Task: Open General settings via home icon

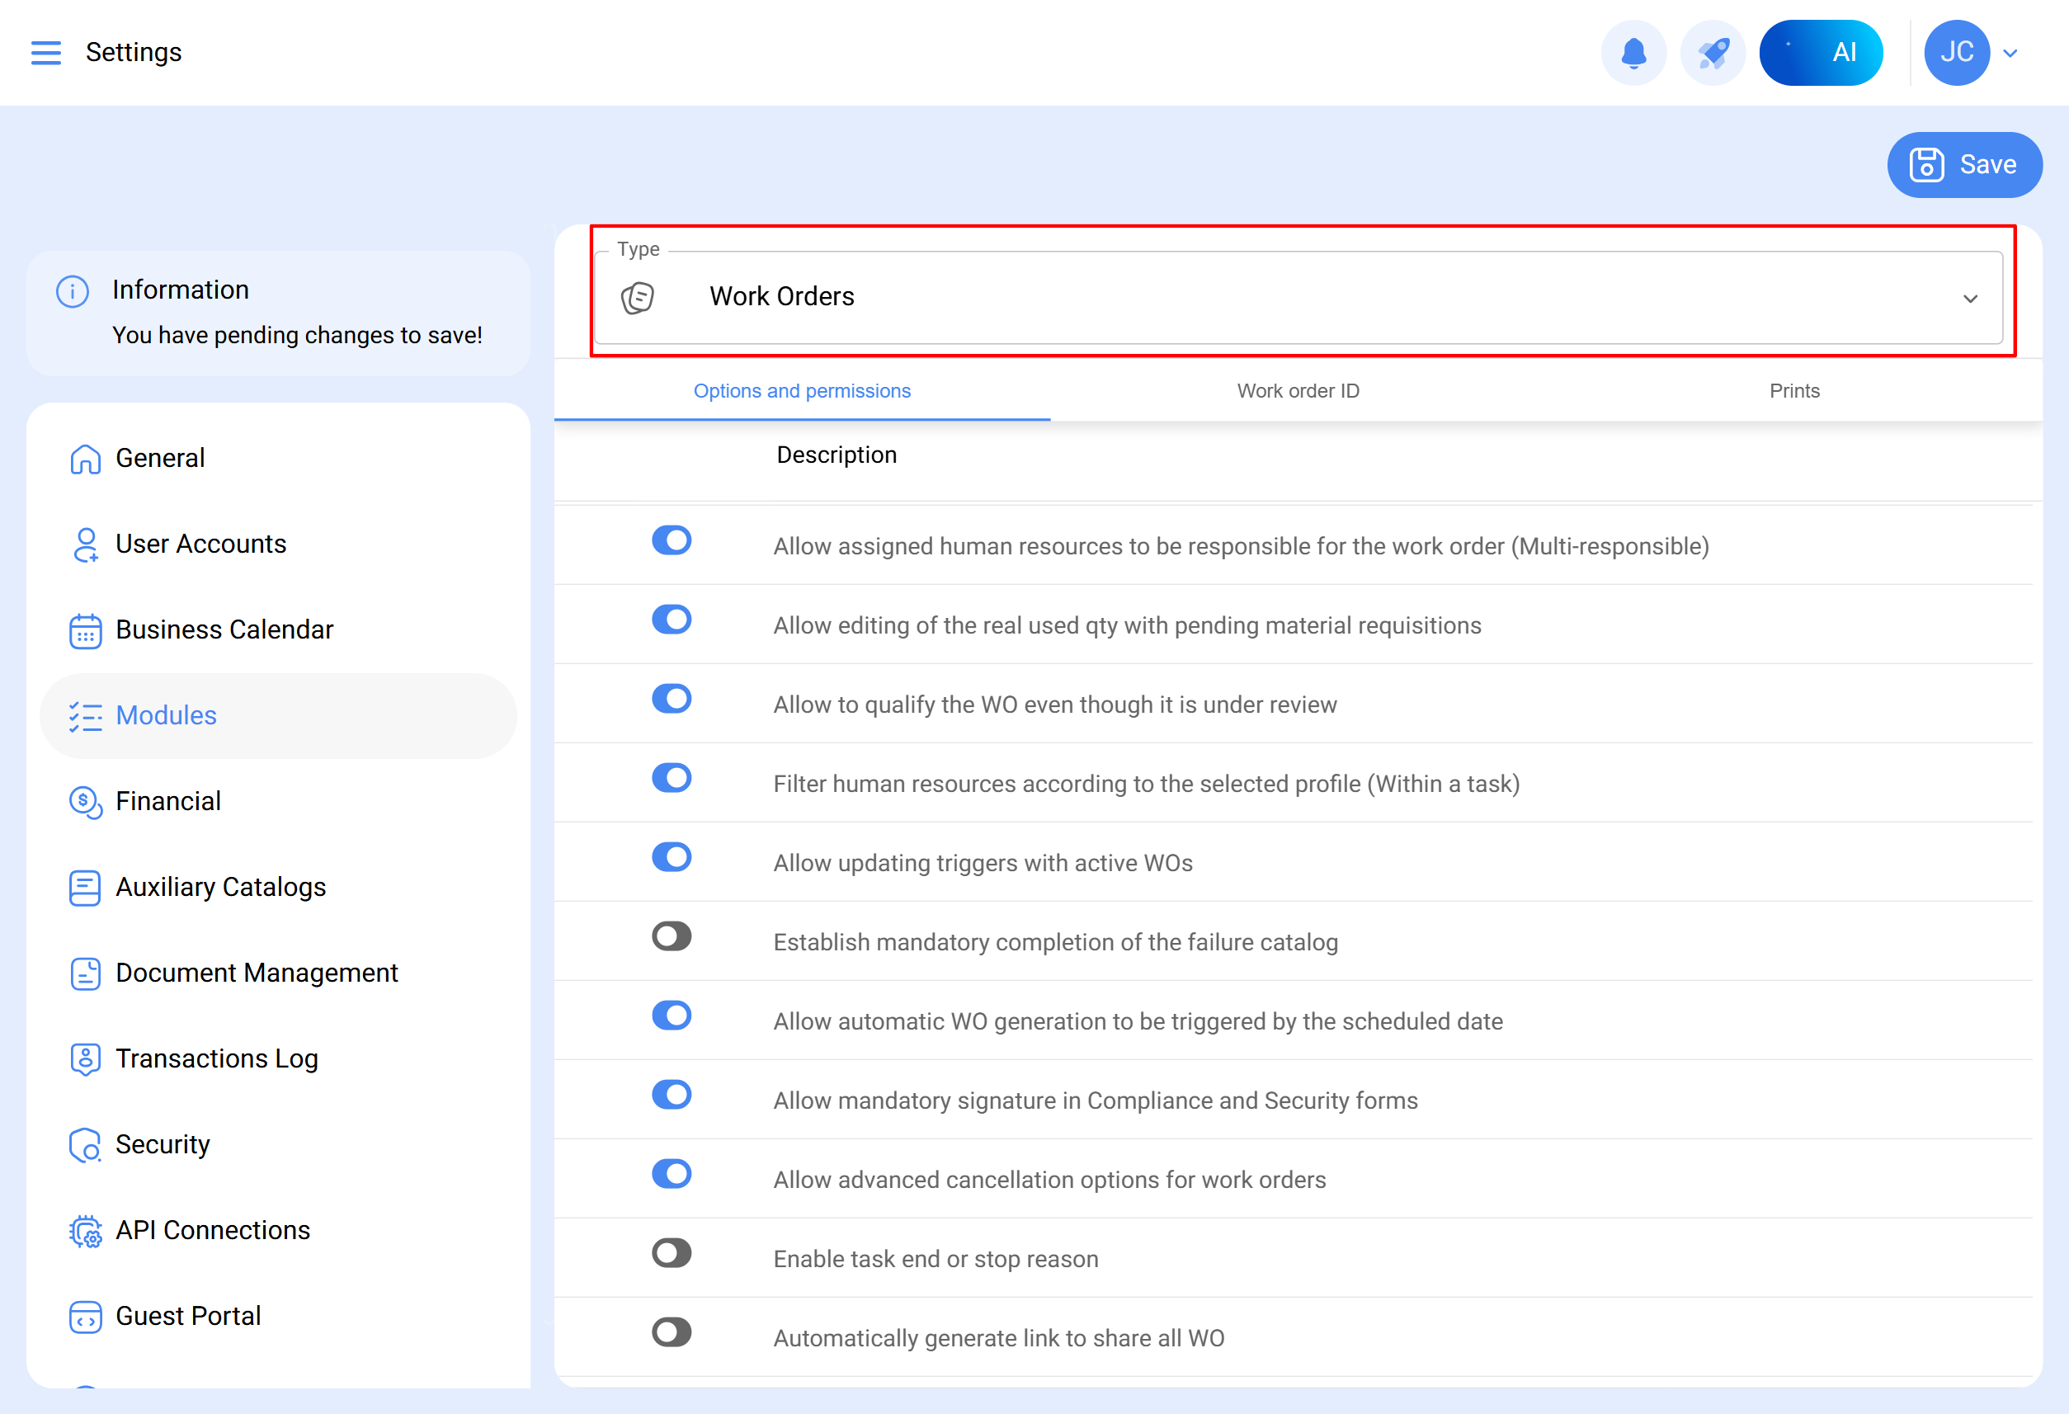Action: pos(86,459)
